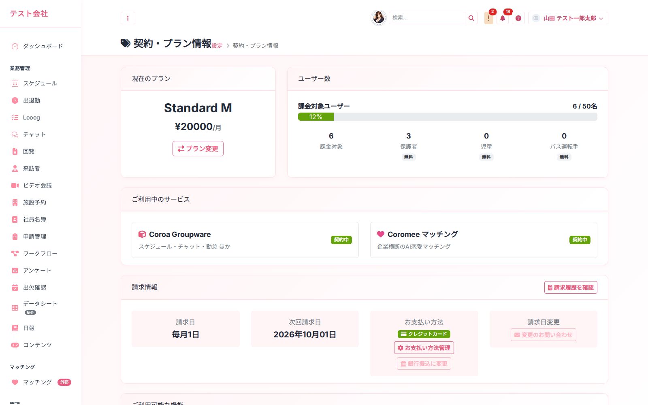Click the help question mark icon
The height and width of the screenshot is (405, 648).
518,18
